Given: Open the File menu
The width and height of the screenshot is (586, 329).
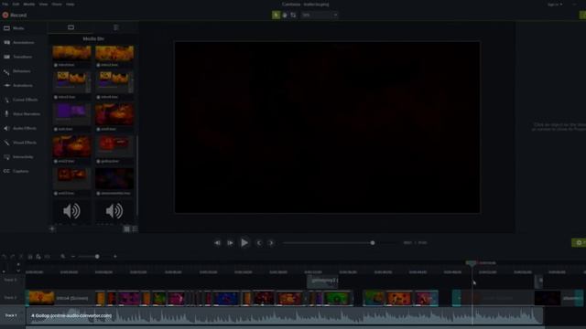Looking at the screenshot, I should (5, 4).
